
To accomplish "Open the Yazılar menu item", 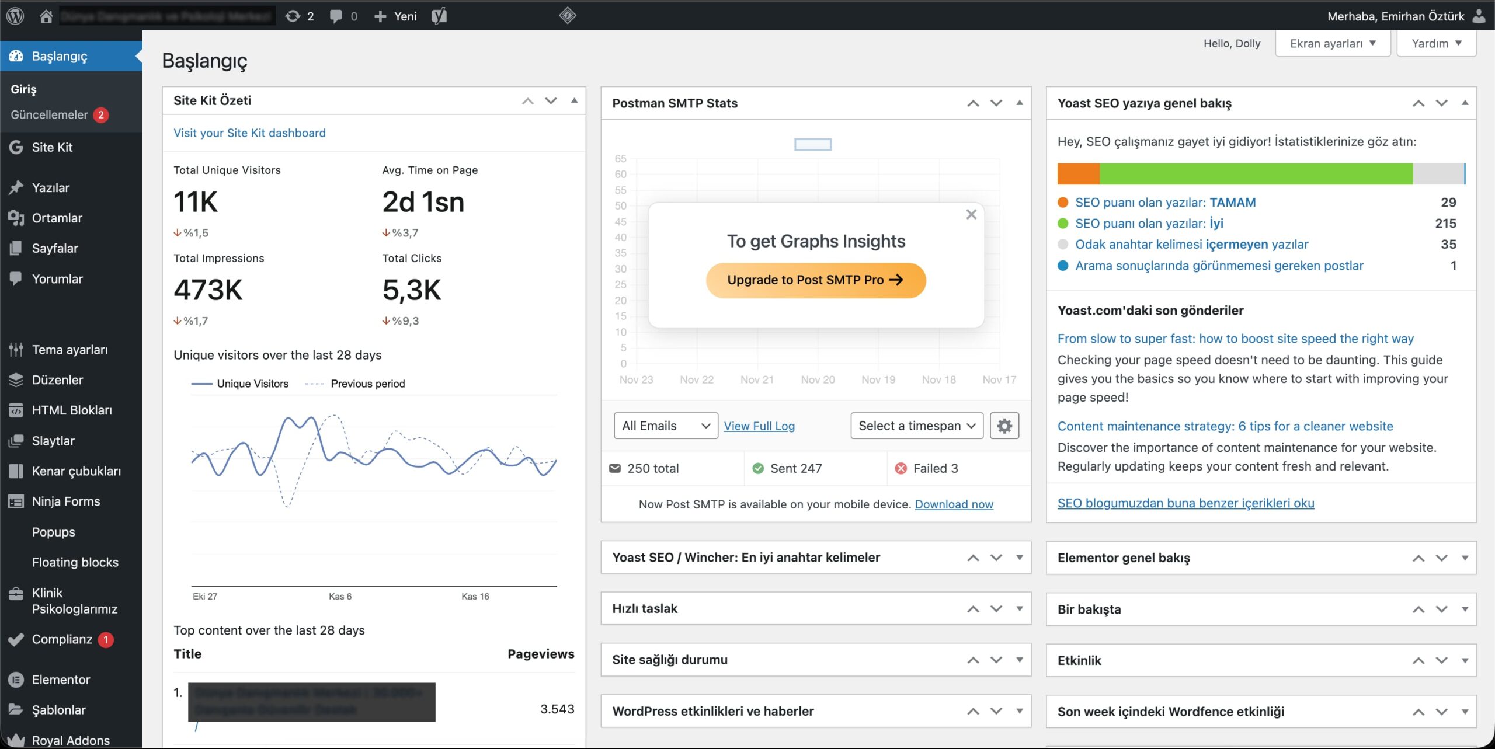I will (50, 187).
